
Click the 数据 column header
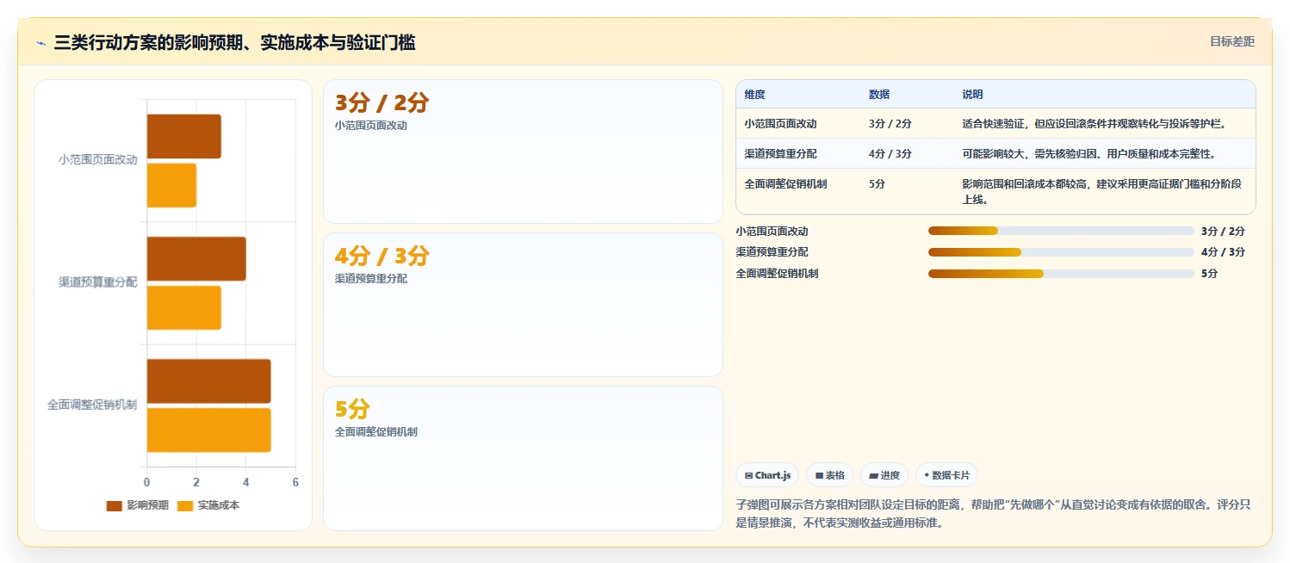[x=879, y=95]
